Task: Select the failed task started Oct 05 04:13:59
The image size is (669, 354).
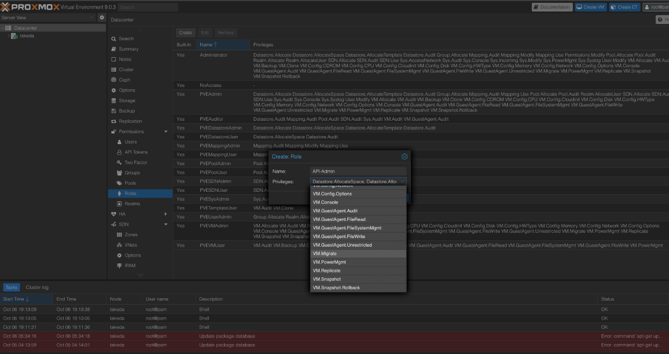Action: tap(334, 345)
